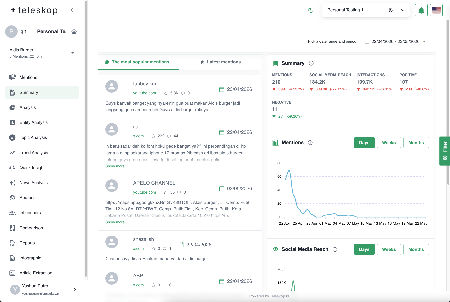Click the News Analysis sparkle icon
Viewport: 450px width, 302px height.
(x=12, y=183)
